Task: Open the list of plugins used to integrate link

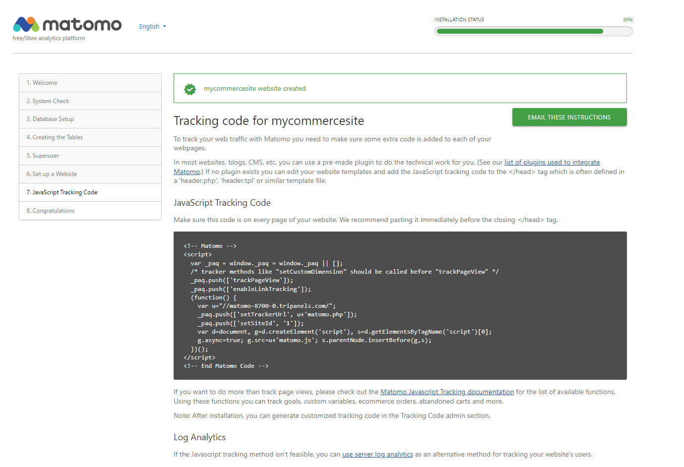Action: coord(552,162)
